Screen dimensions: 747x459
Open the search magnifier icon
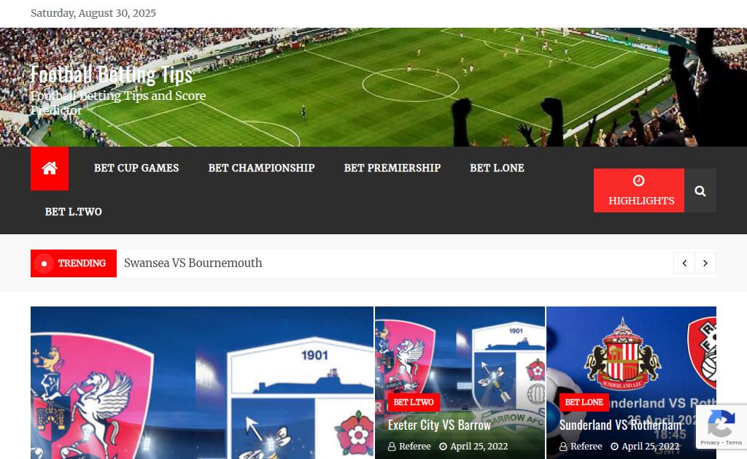point(700,190)
